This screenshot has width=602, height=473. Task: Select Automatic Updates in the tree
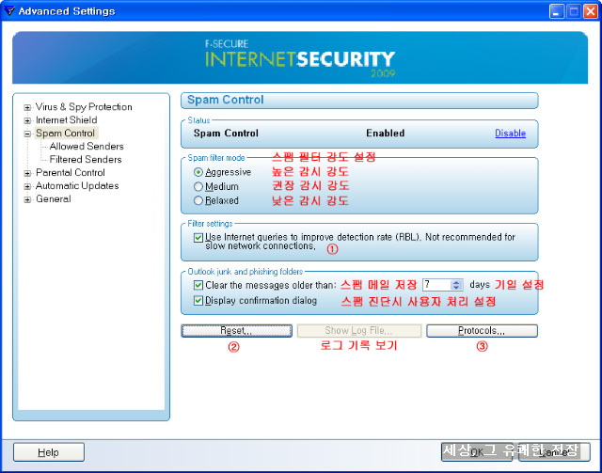[x=77, y=186]
